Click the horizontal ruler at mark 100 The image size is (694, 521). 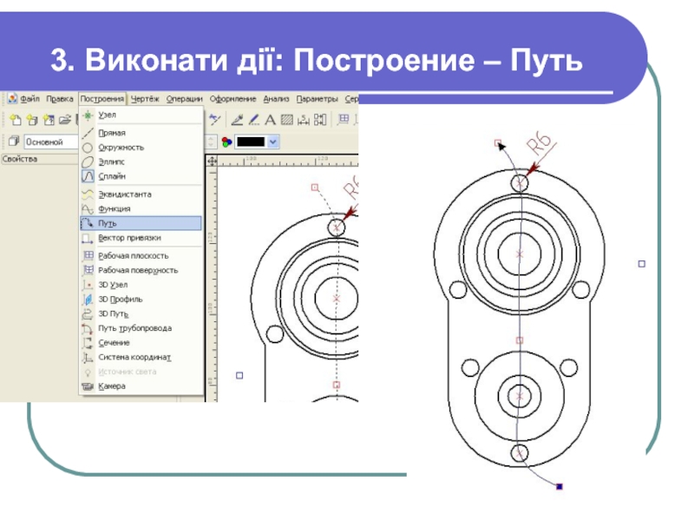pos(251,161)
